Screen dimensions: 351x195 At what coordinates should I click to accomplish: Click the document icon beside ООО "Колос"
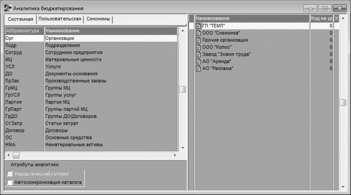pos(198,47)
